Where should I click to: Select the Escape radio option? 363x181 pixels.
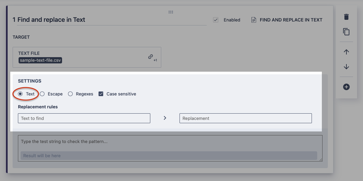(x=42, y=94)
